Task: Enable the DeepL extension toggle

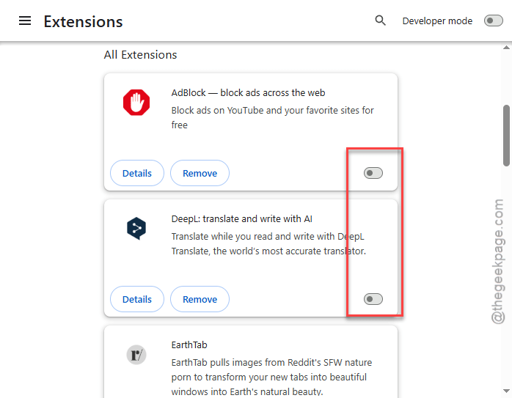Action: click(x=373, y=299)
